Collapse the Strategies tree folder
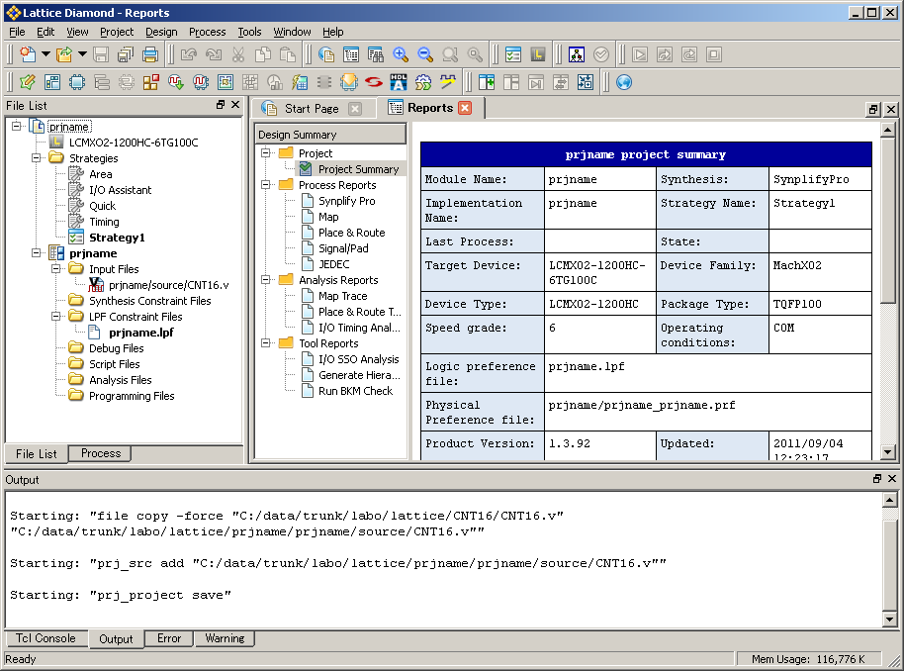The image size is (904, 671). tap(37, 157)
